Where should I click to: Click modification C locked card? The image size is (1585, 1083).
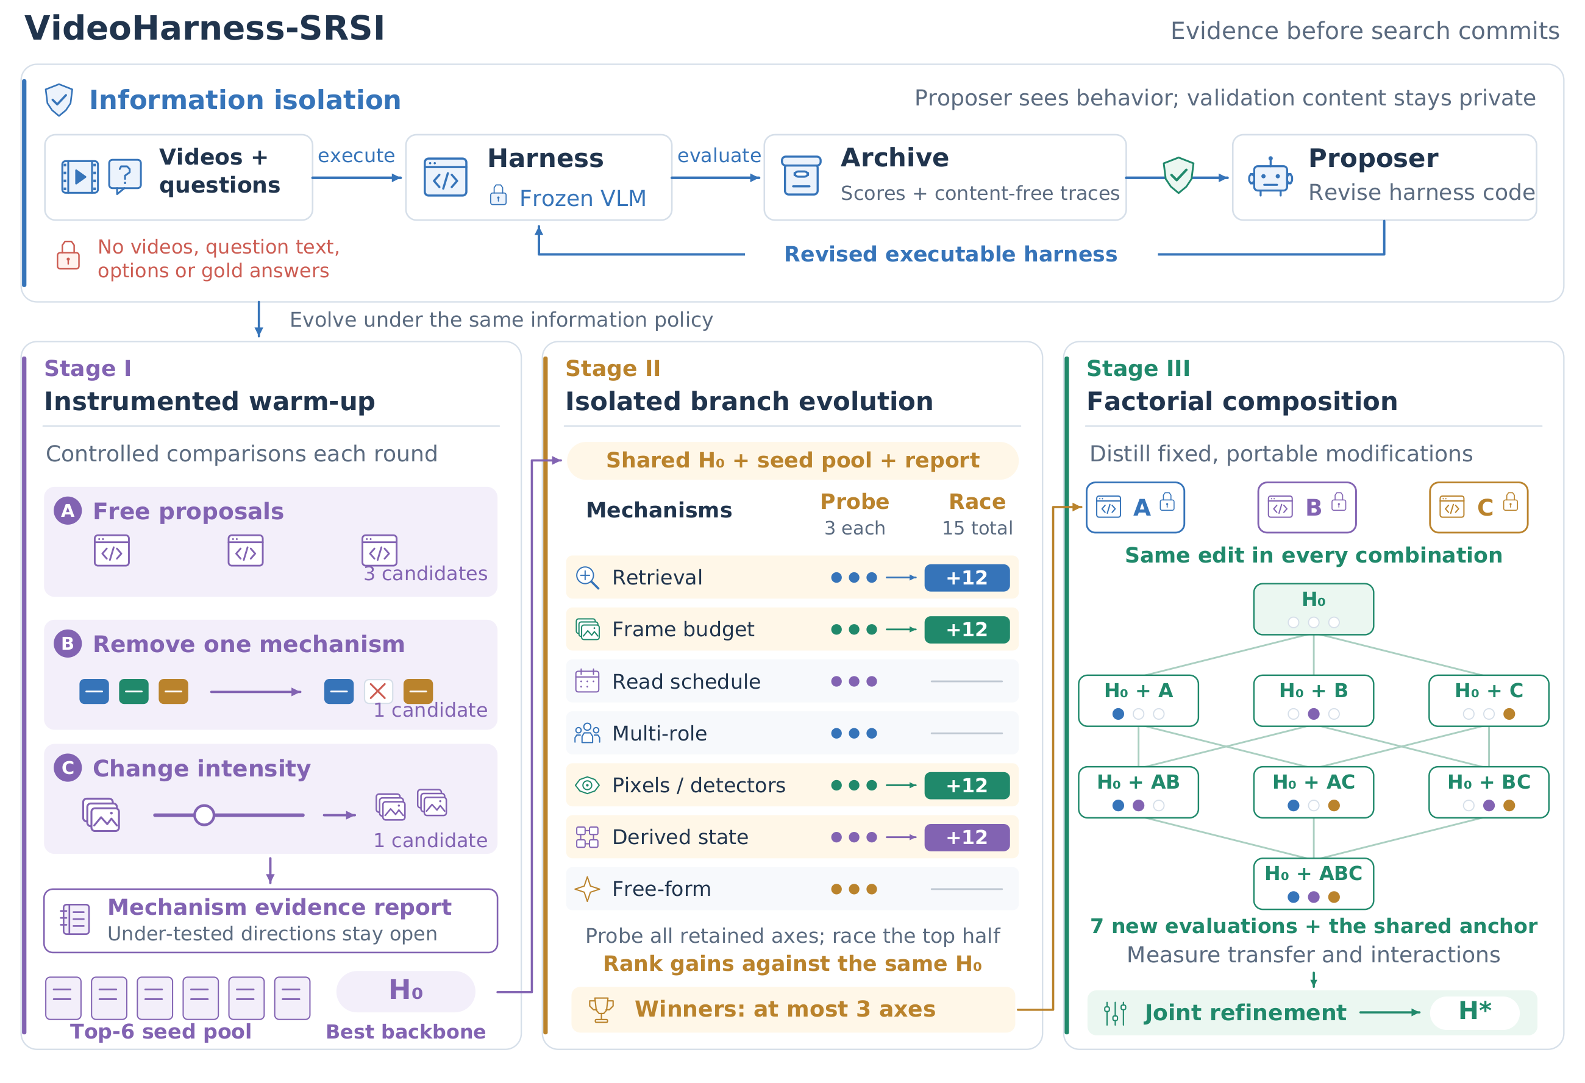[1478, 508]
